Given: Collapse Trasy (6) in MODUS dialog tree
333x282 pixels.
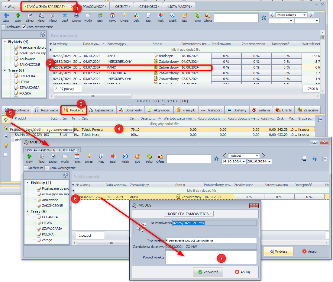Looking at the screenshot, I should 27,211.
